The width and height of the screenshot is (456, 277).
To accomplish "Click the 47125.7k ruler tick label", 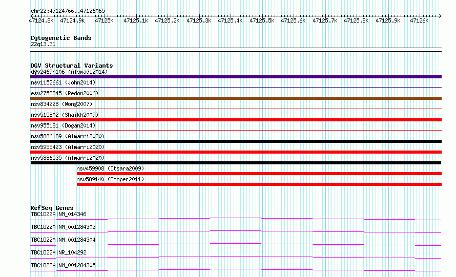I will click(325, 20).
